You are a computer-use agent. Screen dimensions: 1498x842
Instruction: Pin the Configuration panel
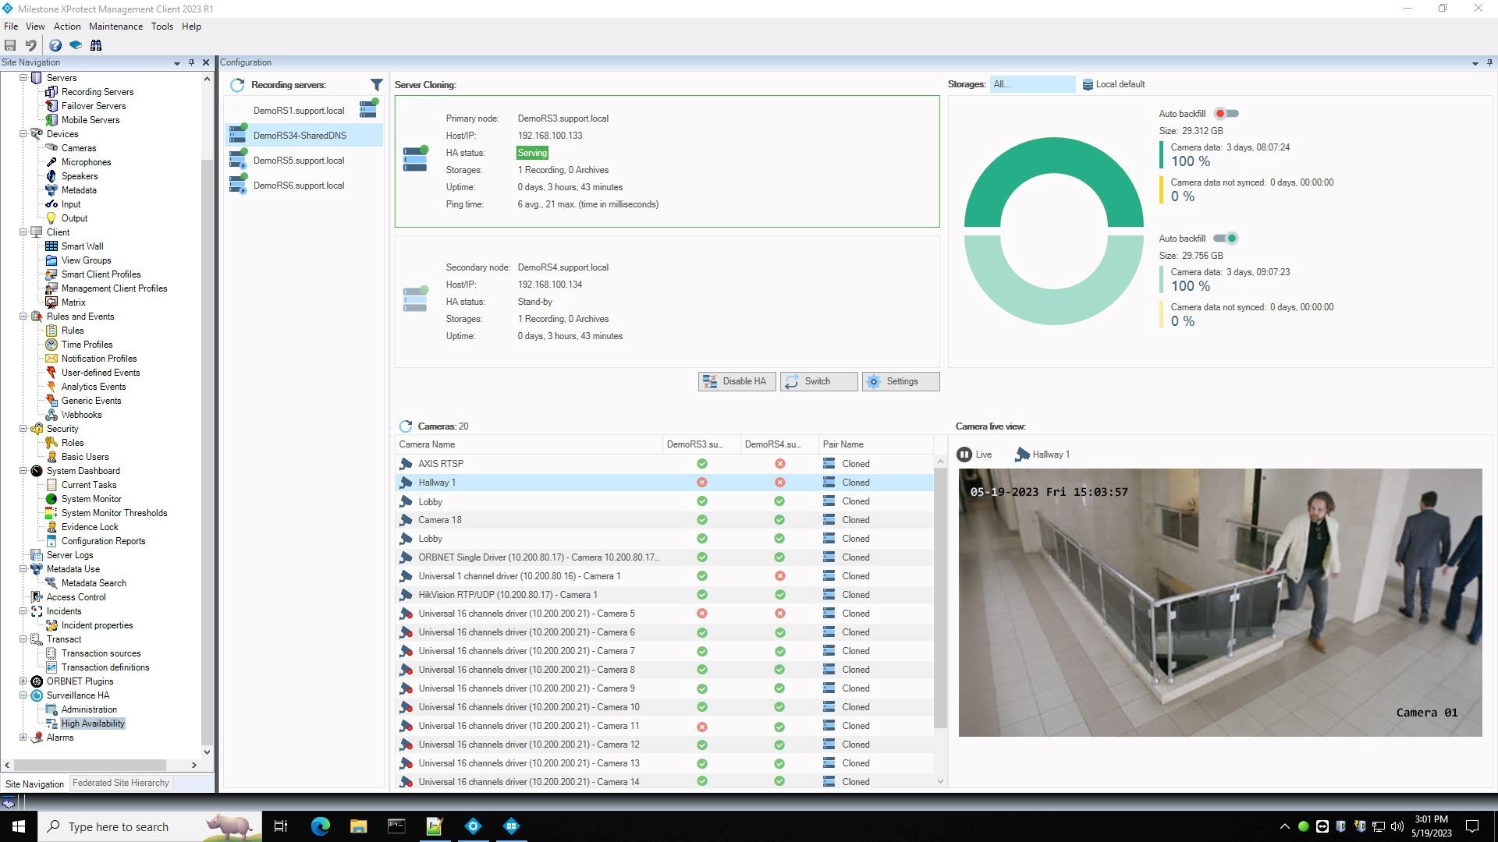click(1489, 62)
